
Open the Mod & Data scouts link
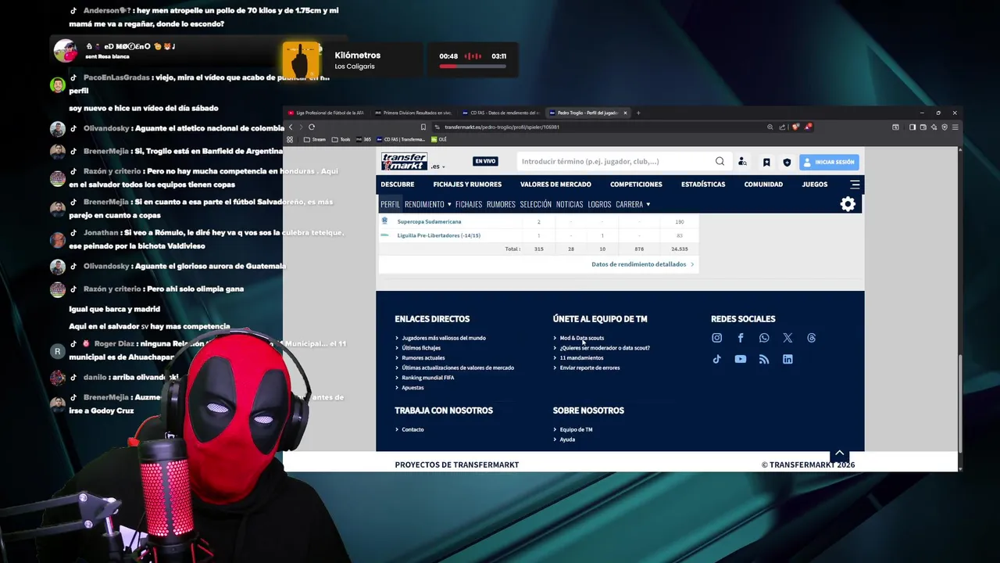(x=581, y=338)
